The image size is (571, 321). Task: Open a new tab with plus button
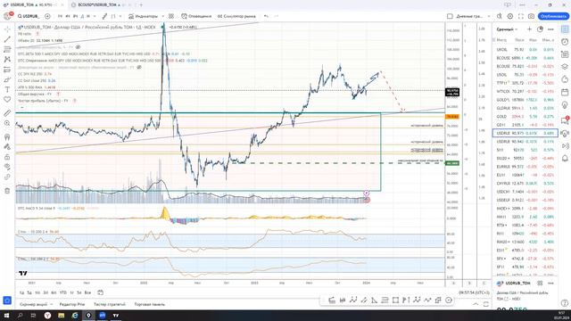tap(141, 4)
